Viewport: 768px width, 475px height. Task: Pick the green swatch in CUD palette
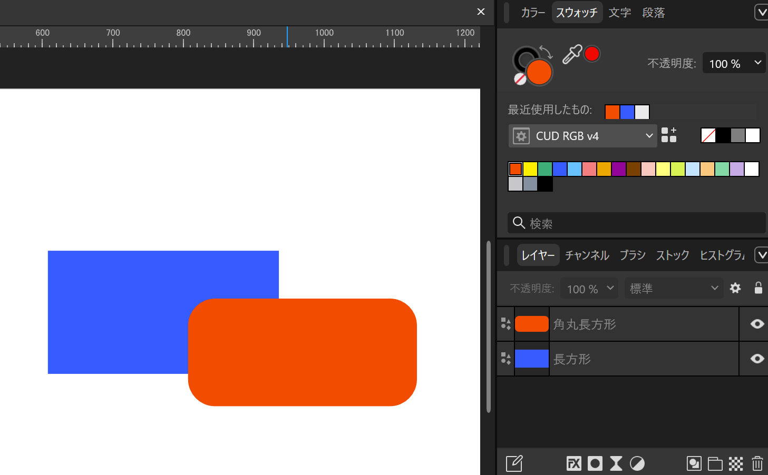click(545, 169)
